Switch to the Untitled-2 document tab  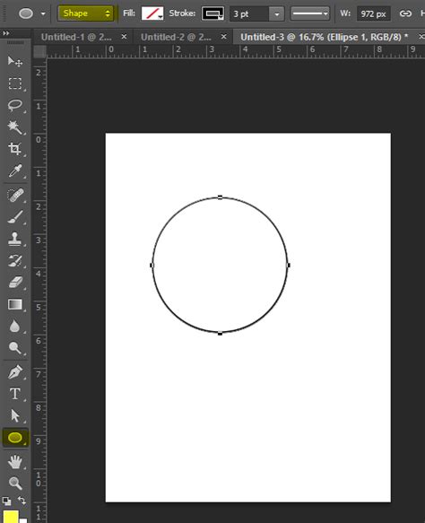[x=176, y=37]
